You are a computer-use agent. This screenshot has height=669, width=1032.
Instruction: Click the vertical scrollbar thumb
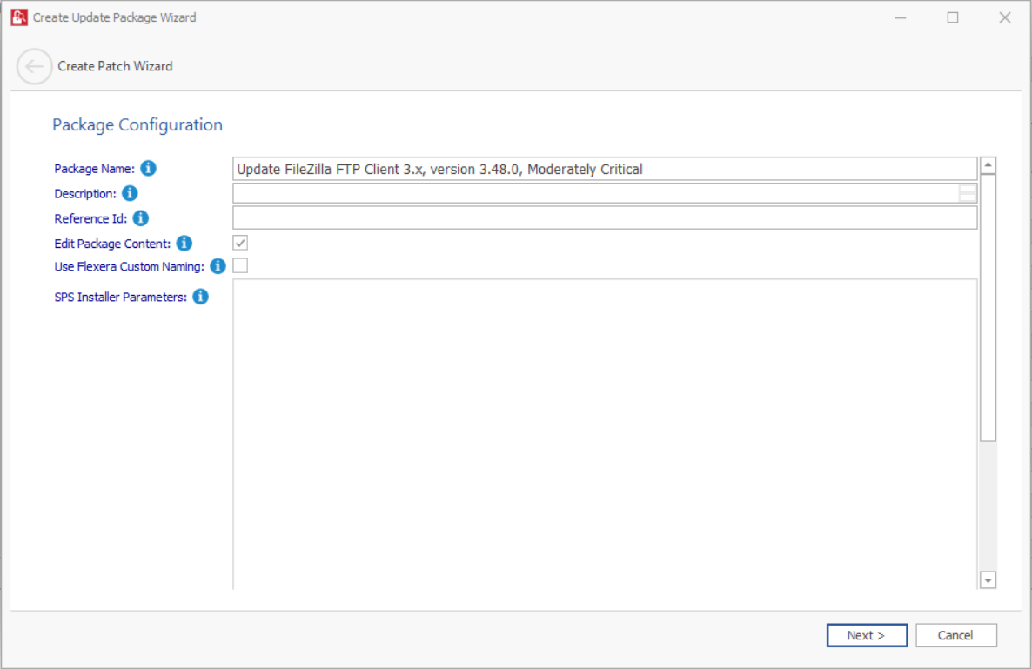[988, 304]
